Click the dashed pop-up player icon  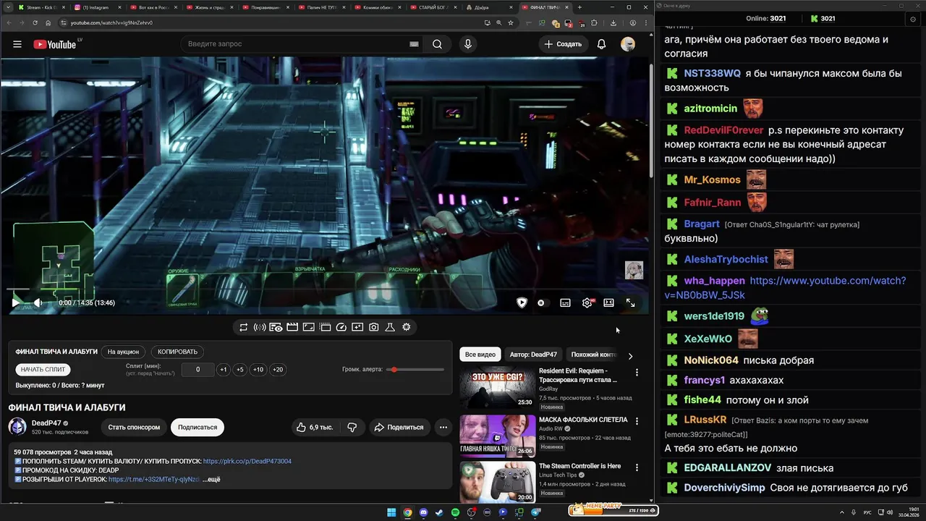325,327
